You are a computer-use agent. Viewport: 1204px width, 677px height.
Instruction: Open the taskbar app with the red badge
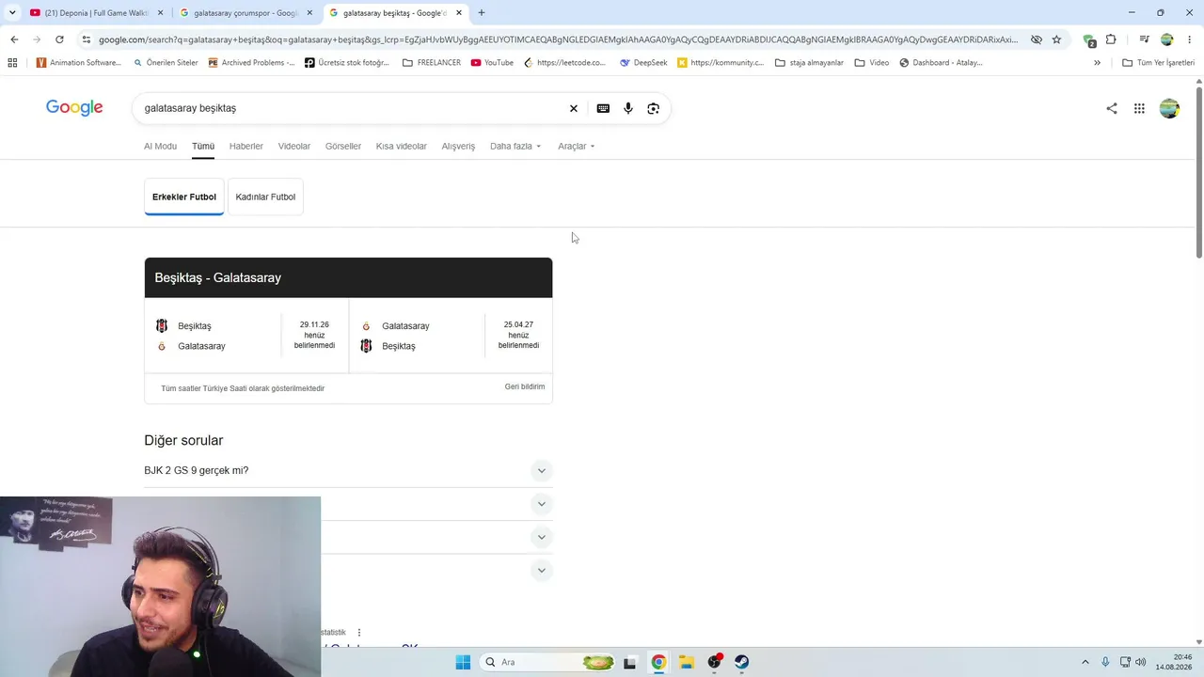tap(715, 662)
